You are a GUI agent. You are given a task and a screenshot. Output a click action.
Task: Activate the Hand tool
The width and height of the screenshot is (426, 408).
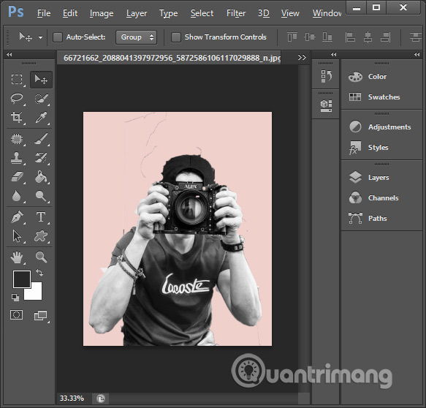pyautogui.click(x=17, y=257)
